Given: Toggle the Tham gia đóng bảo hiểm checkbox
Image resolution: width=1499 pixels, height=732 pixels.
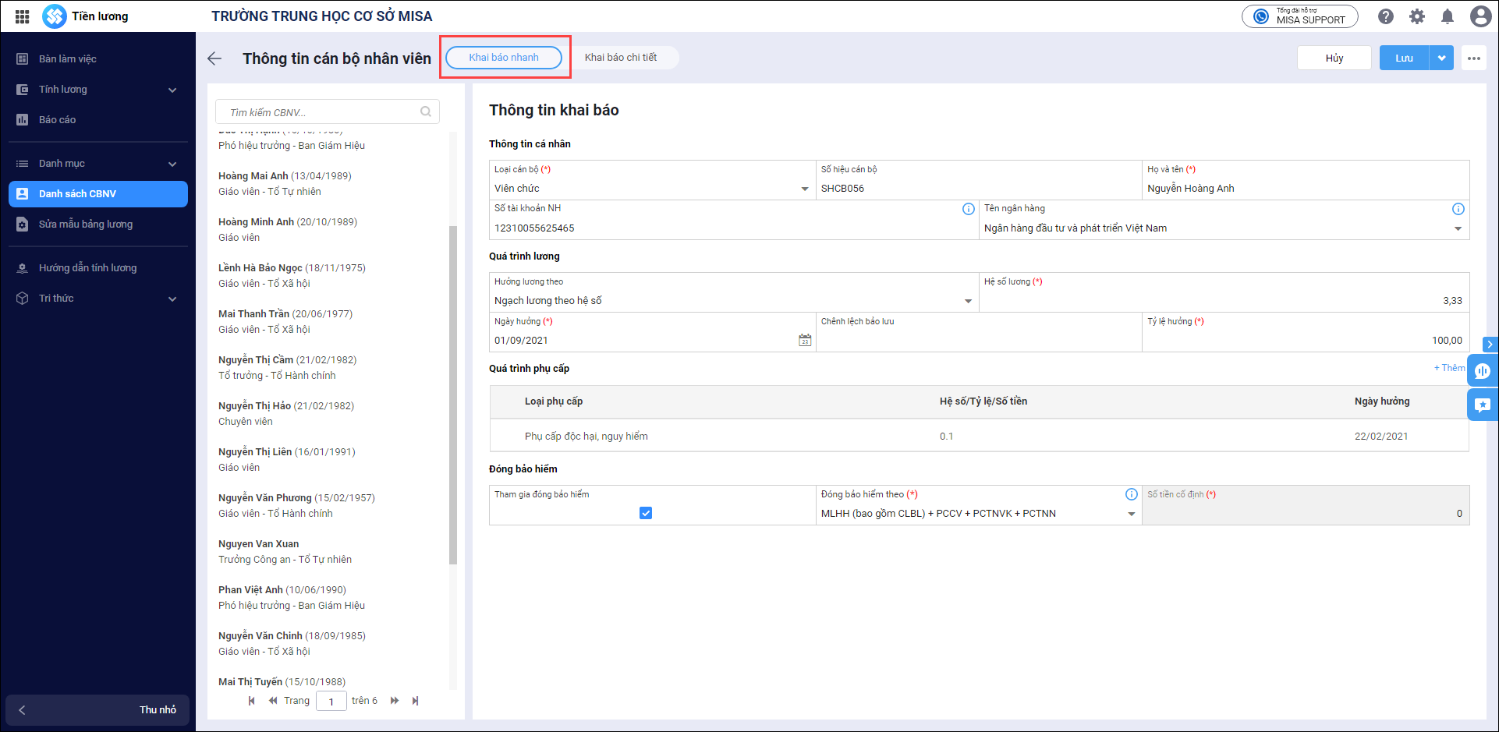Looking at the screenshot, I should [646, 513].
